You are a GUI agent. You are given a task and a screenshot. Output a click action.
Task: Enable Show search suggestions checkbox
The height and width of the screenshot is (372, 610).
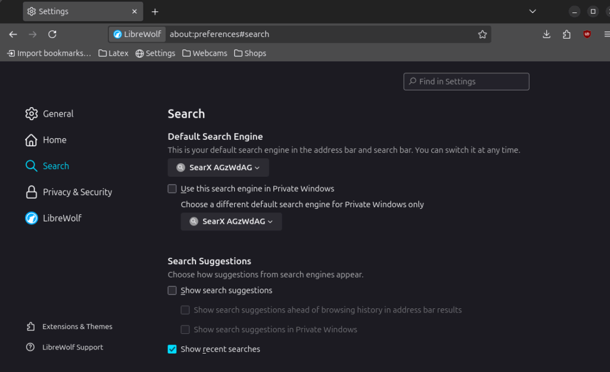[172, 290]
